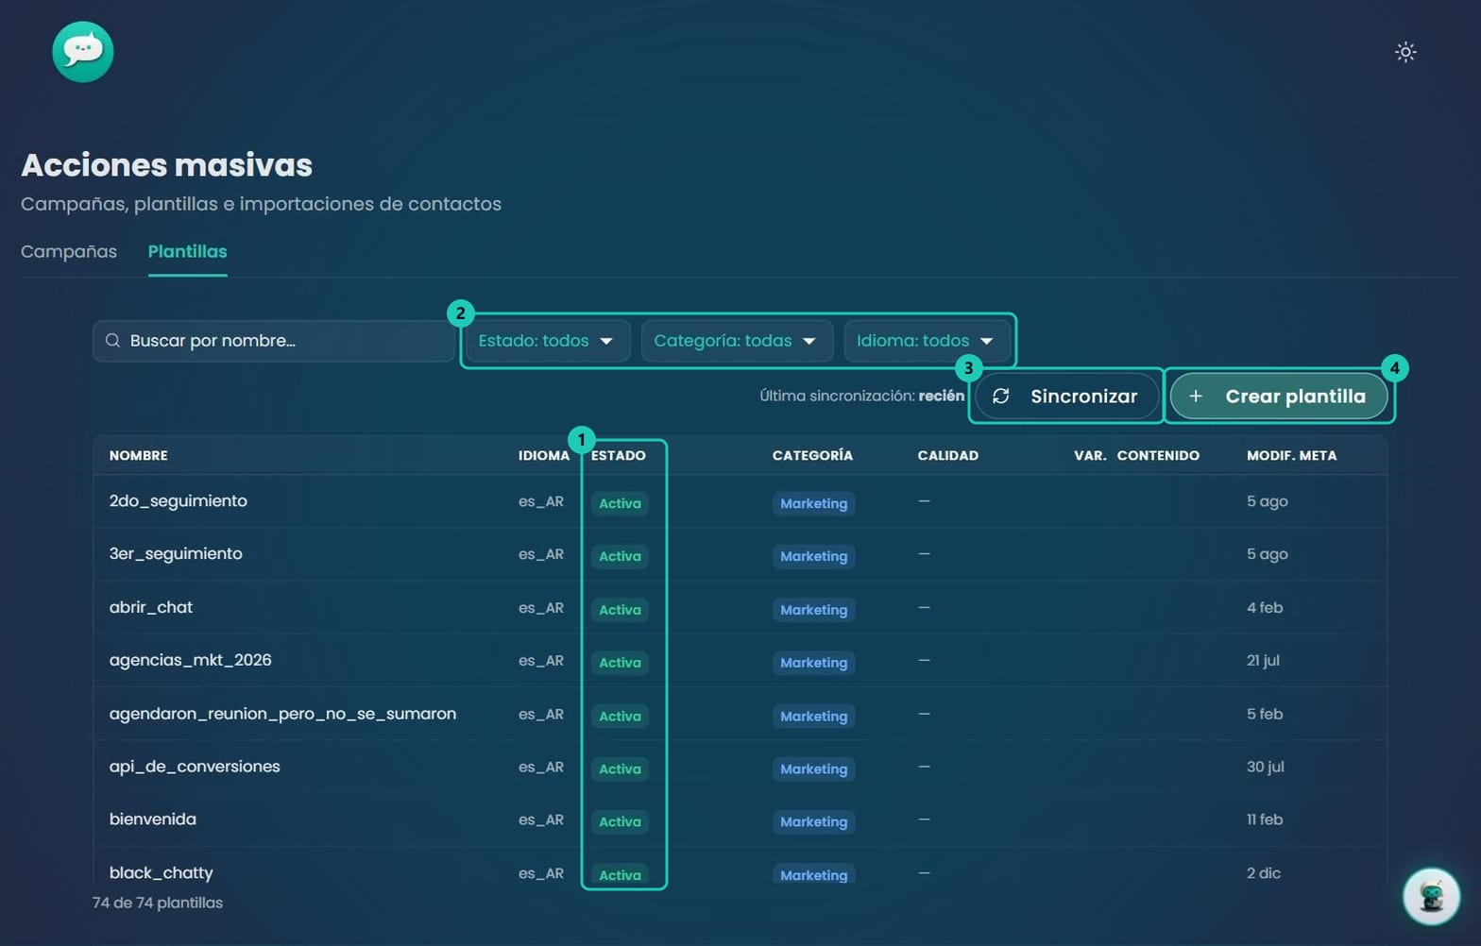Click the plus icon in Crear plantilla

(x=1196, y=397)
